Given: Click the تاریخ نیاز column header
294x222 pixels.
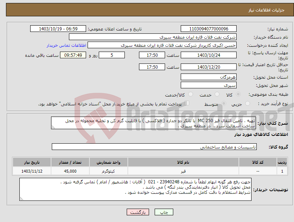Looking at the screenshot, I should click(x=32, y=162).
